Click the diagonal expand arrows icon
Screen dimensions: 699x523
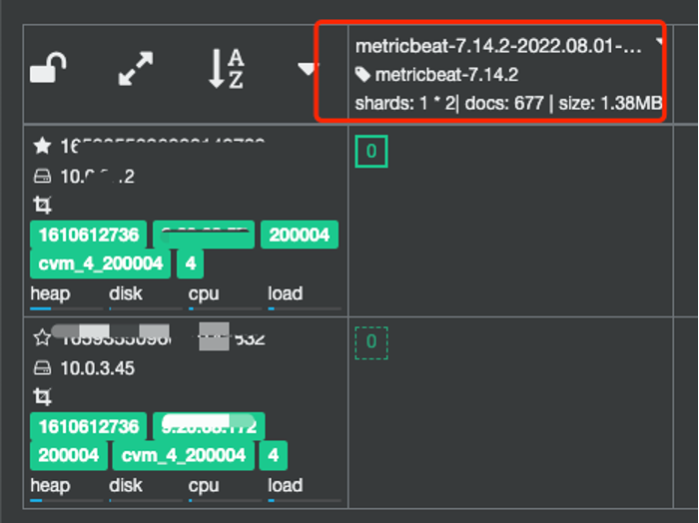tap(136, 68)
